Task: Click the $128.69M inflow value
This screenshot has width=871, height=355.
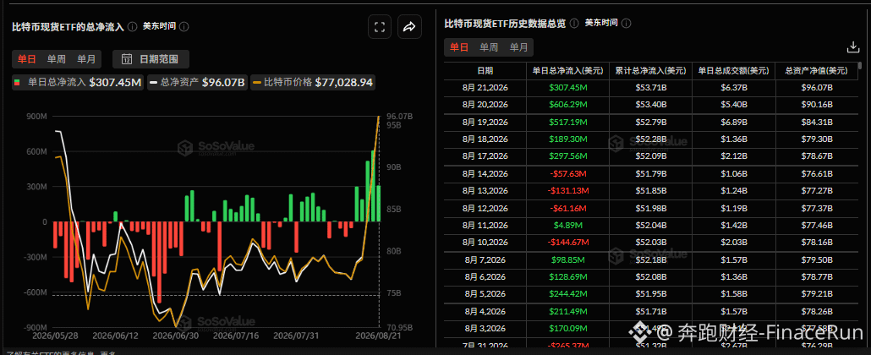Action: (567, 276)
